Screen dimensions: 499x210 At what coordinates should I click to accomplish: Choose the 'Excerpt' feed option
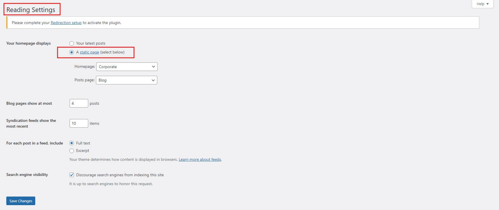pyautogui.click(x=72, y=151)
